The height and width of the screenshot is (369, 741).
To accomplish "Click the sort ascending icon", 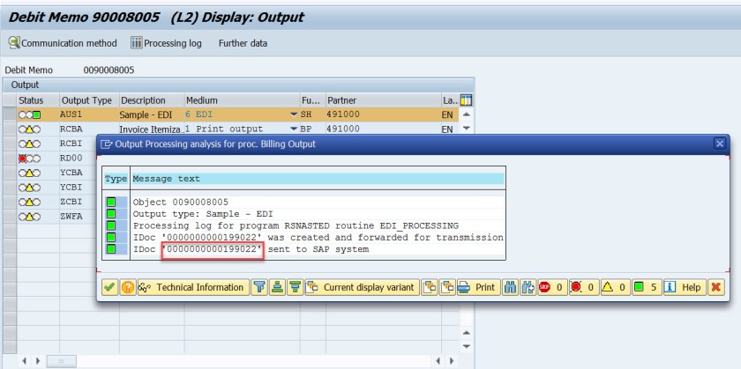I will [x=277, y=287].
